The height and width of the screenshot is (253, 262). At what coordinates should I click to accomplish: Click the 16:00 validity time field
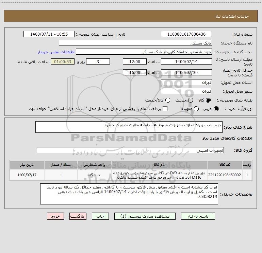point(135,72)
